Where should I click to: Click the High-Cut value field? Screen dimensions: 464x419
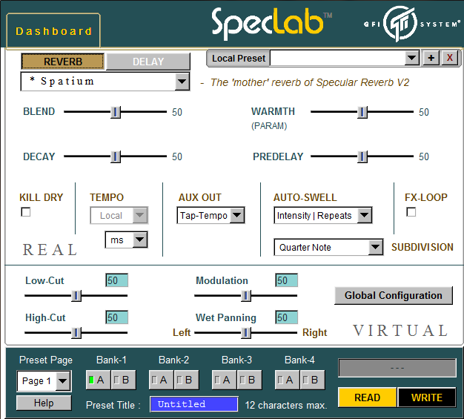(117, 317)
